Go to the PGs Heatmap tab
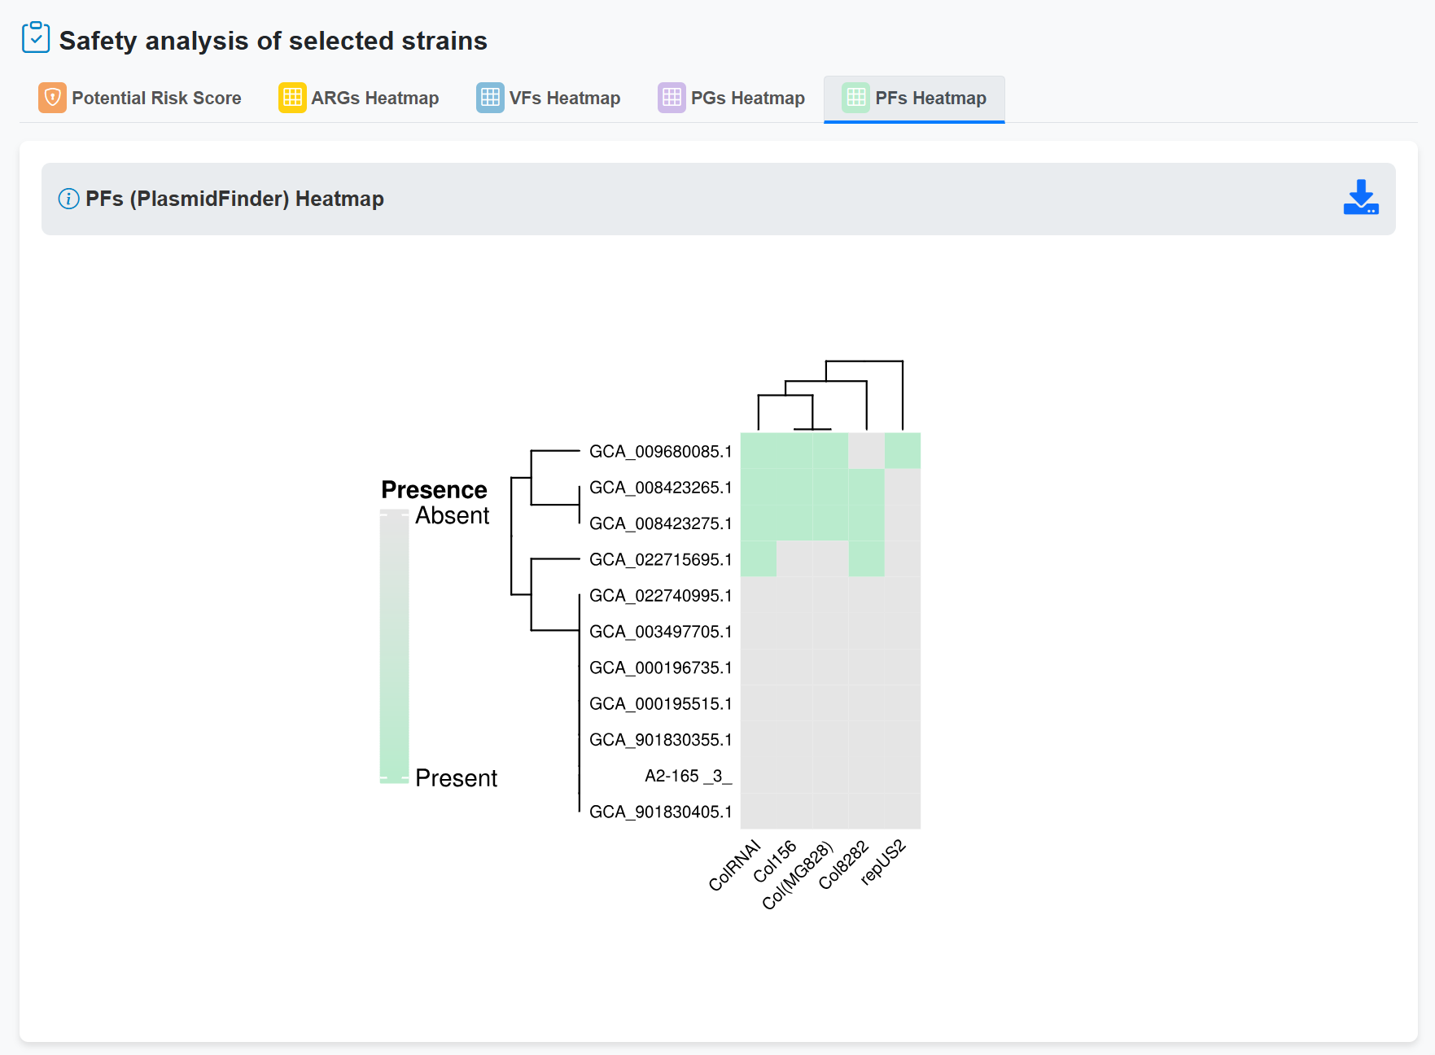Viewport: 1435px width, 1055px height. (747, 98)
